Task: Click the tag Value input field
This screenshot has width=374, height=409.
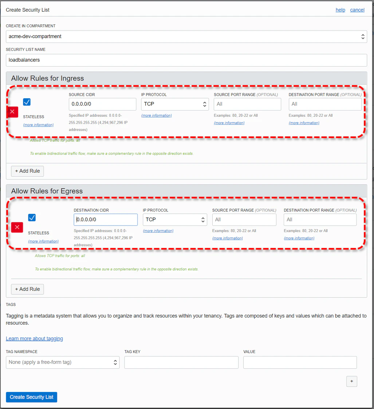Action: 300,362
